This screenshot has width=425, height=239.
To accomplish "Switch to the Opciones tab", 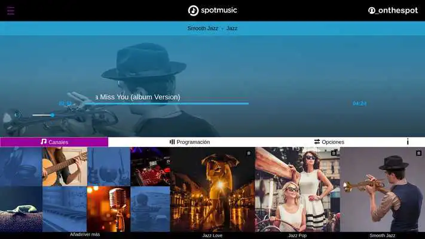I will 329,142.
